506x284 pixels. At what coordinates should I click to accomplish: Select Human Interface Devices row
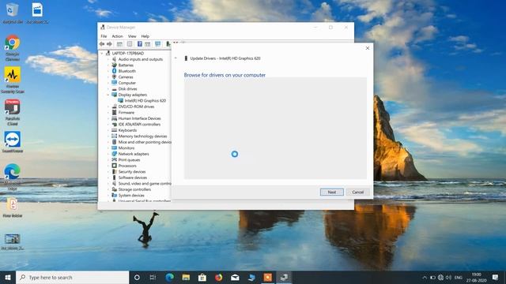tap(136, 118)
